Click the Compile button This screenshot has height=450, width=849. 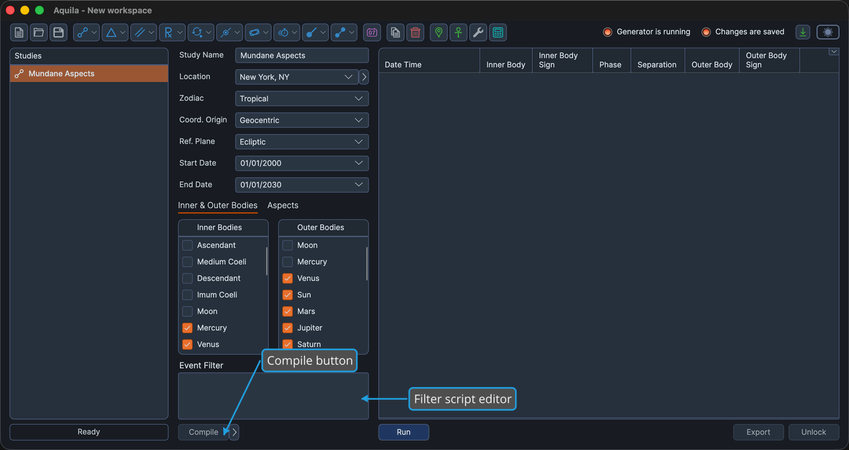[204, 432]
